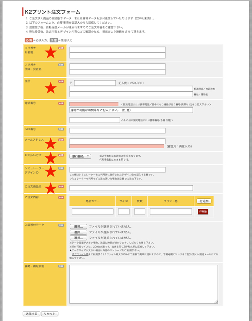Click the second 選択... file button
Image resolution: width=252 pixels, height=321 pixels.
point(78,232)
